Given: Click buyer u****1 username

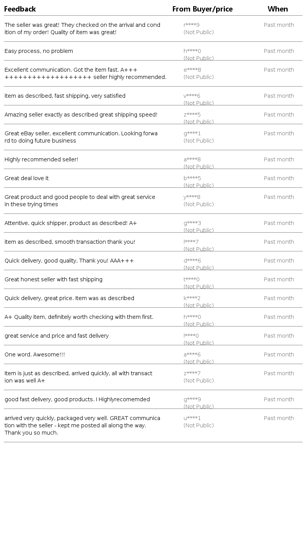Looking at the screenshot, I should [192, 418].
